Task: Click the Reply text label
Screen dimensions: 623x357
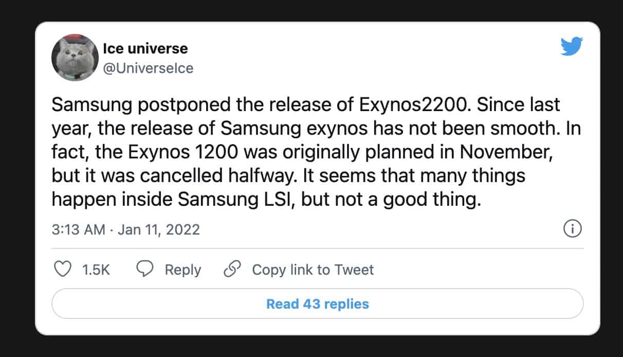Action: pos(183,270)
